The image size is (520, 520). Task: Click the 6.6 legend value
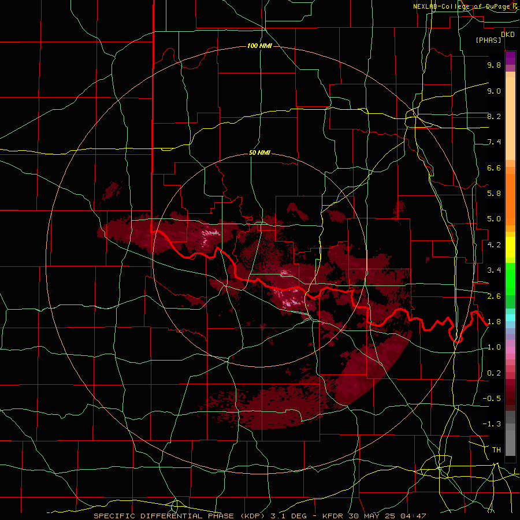494,168
